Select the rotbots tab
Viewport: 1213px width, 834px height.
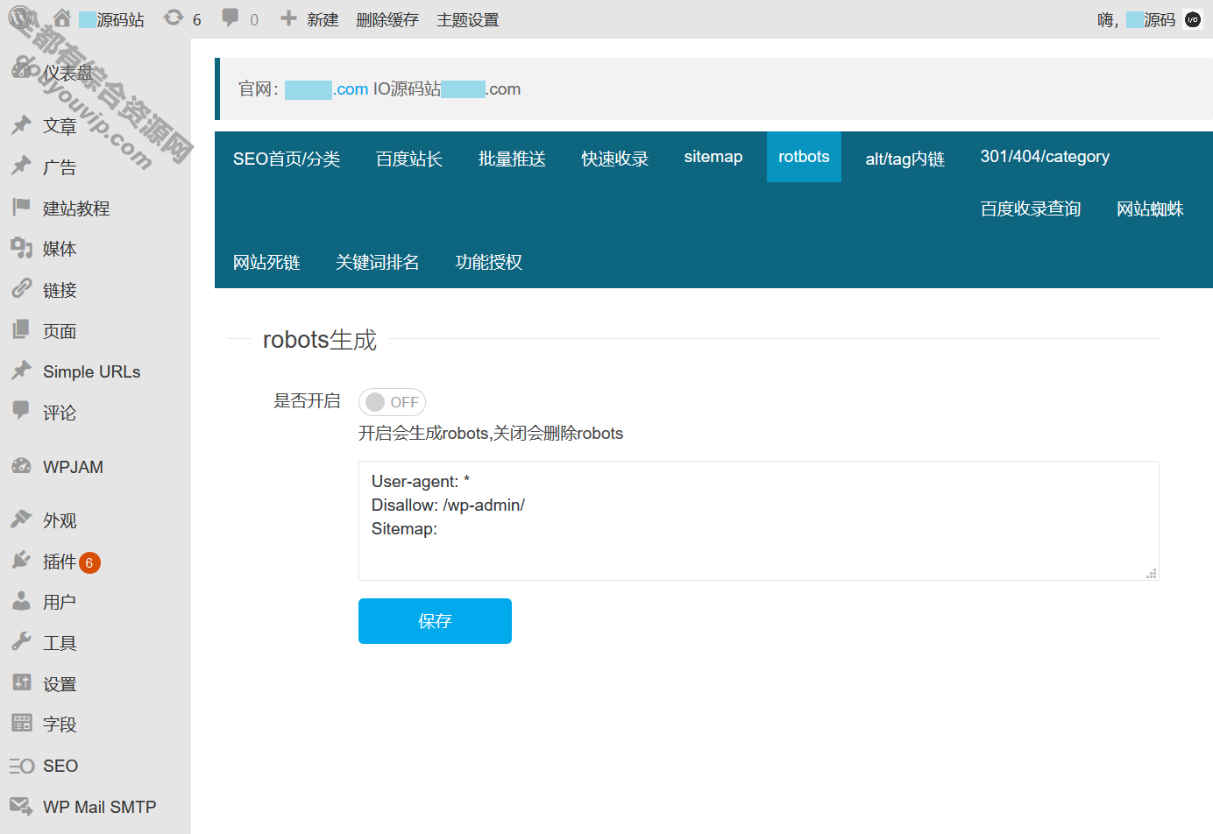coord(804,157)
